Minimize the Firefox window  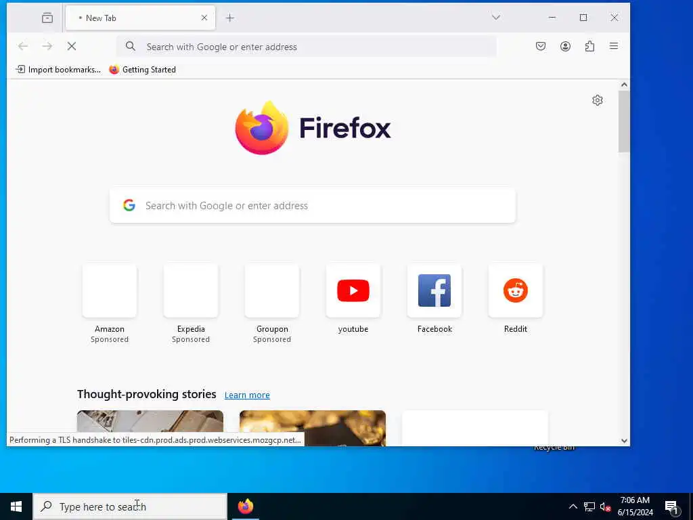coord(552,17)
